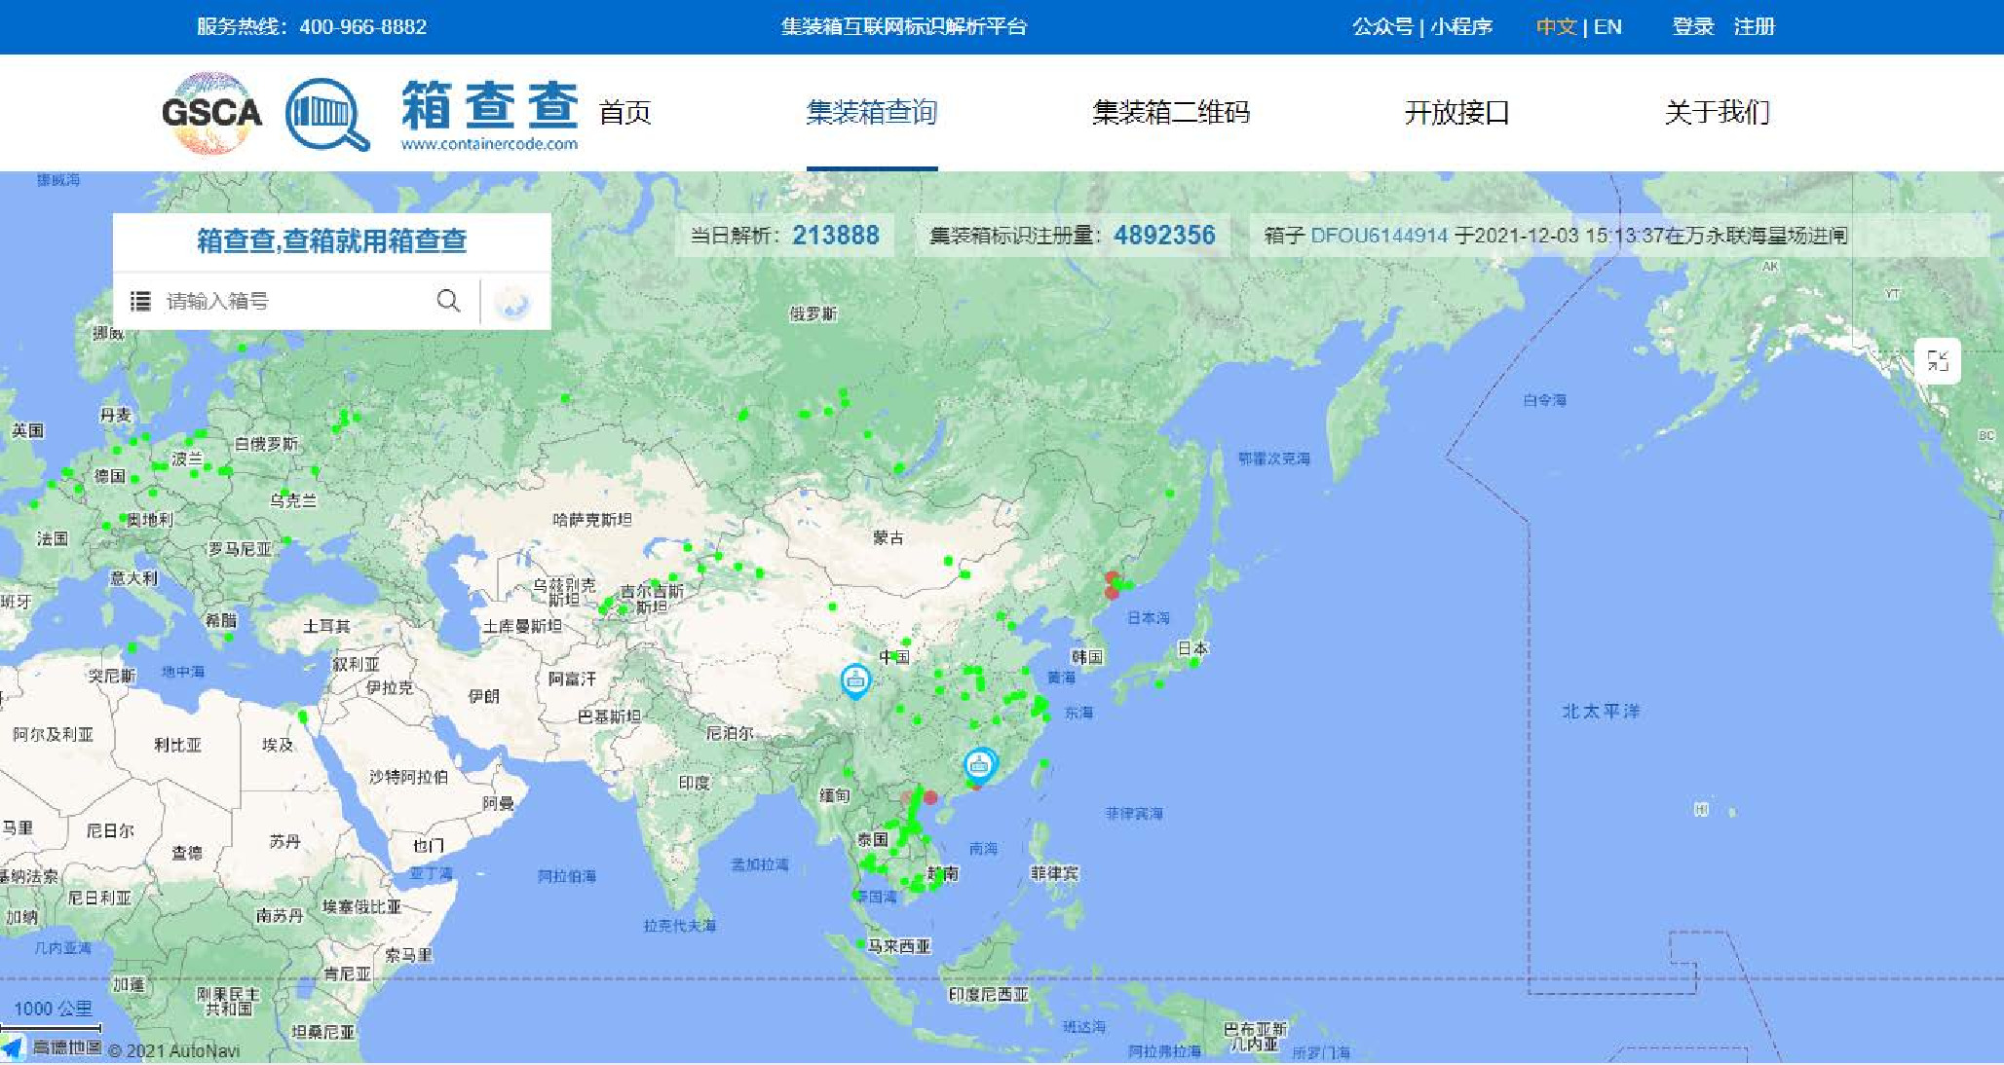The width and height of the screenshot is (2004, 1065).
Task: Click the 乌克兰 map label
Action: (292, 500)
